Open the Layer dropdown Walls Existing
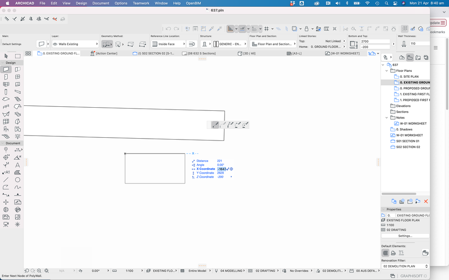 pyautogui.click(x=75, y=44)
